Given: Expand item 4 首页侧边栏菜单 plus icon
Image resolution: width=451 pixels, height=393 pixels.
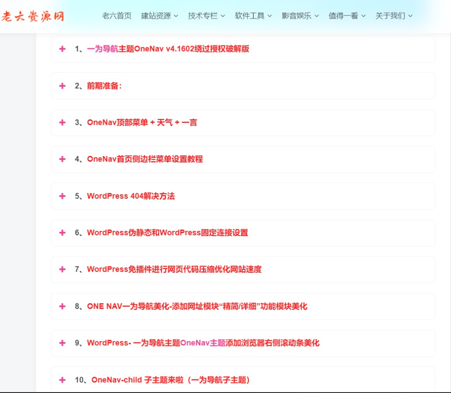Looking at the screenshot, I should tap(62, 159).
